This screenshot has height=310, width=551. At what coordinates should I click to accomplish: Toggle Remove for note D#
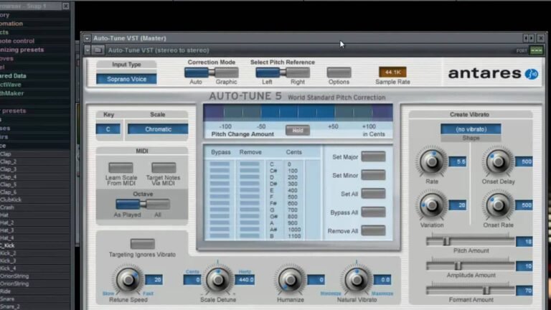pyautogui.click(x=250, y=184)
